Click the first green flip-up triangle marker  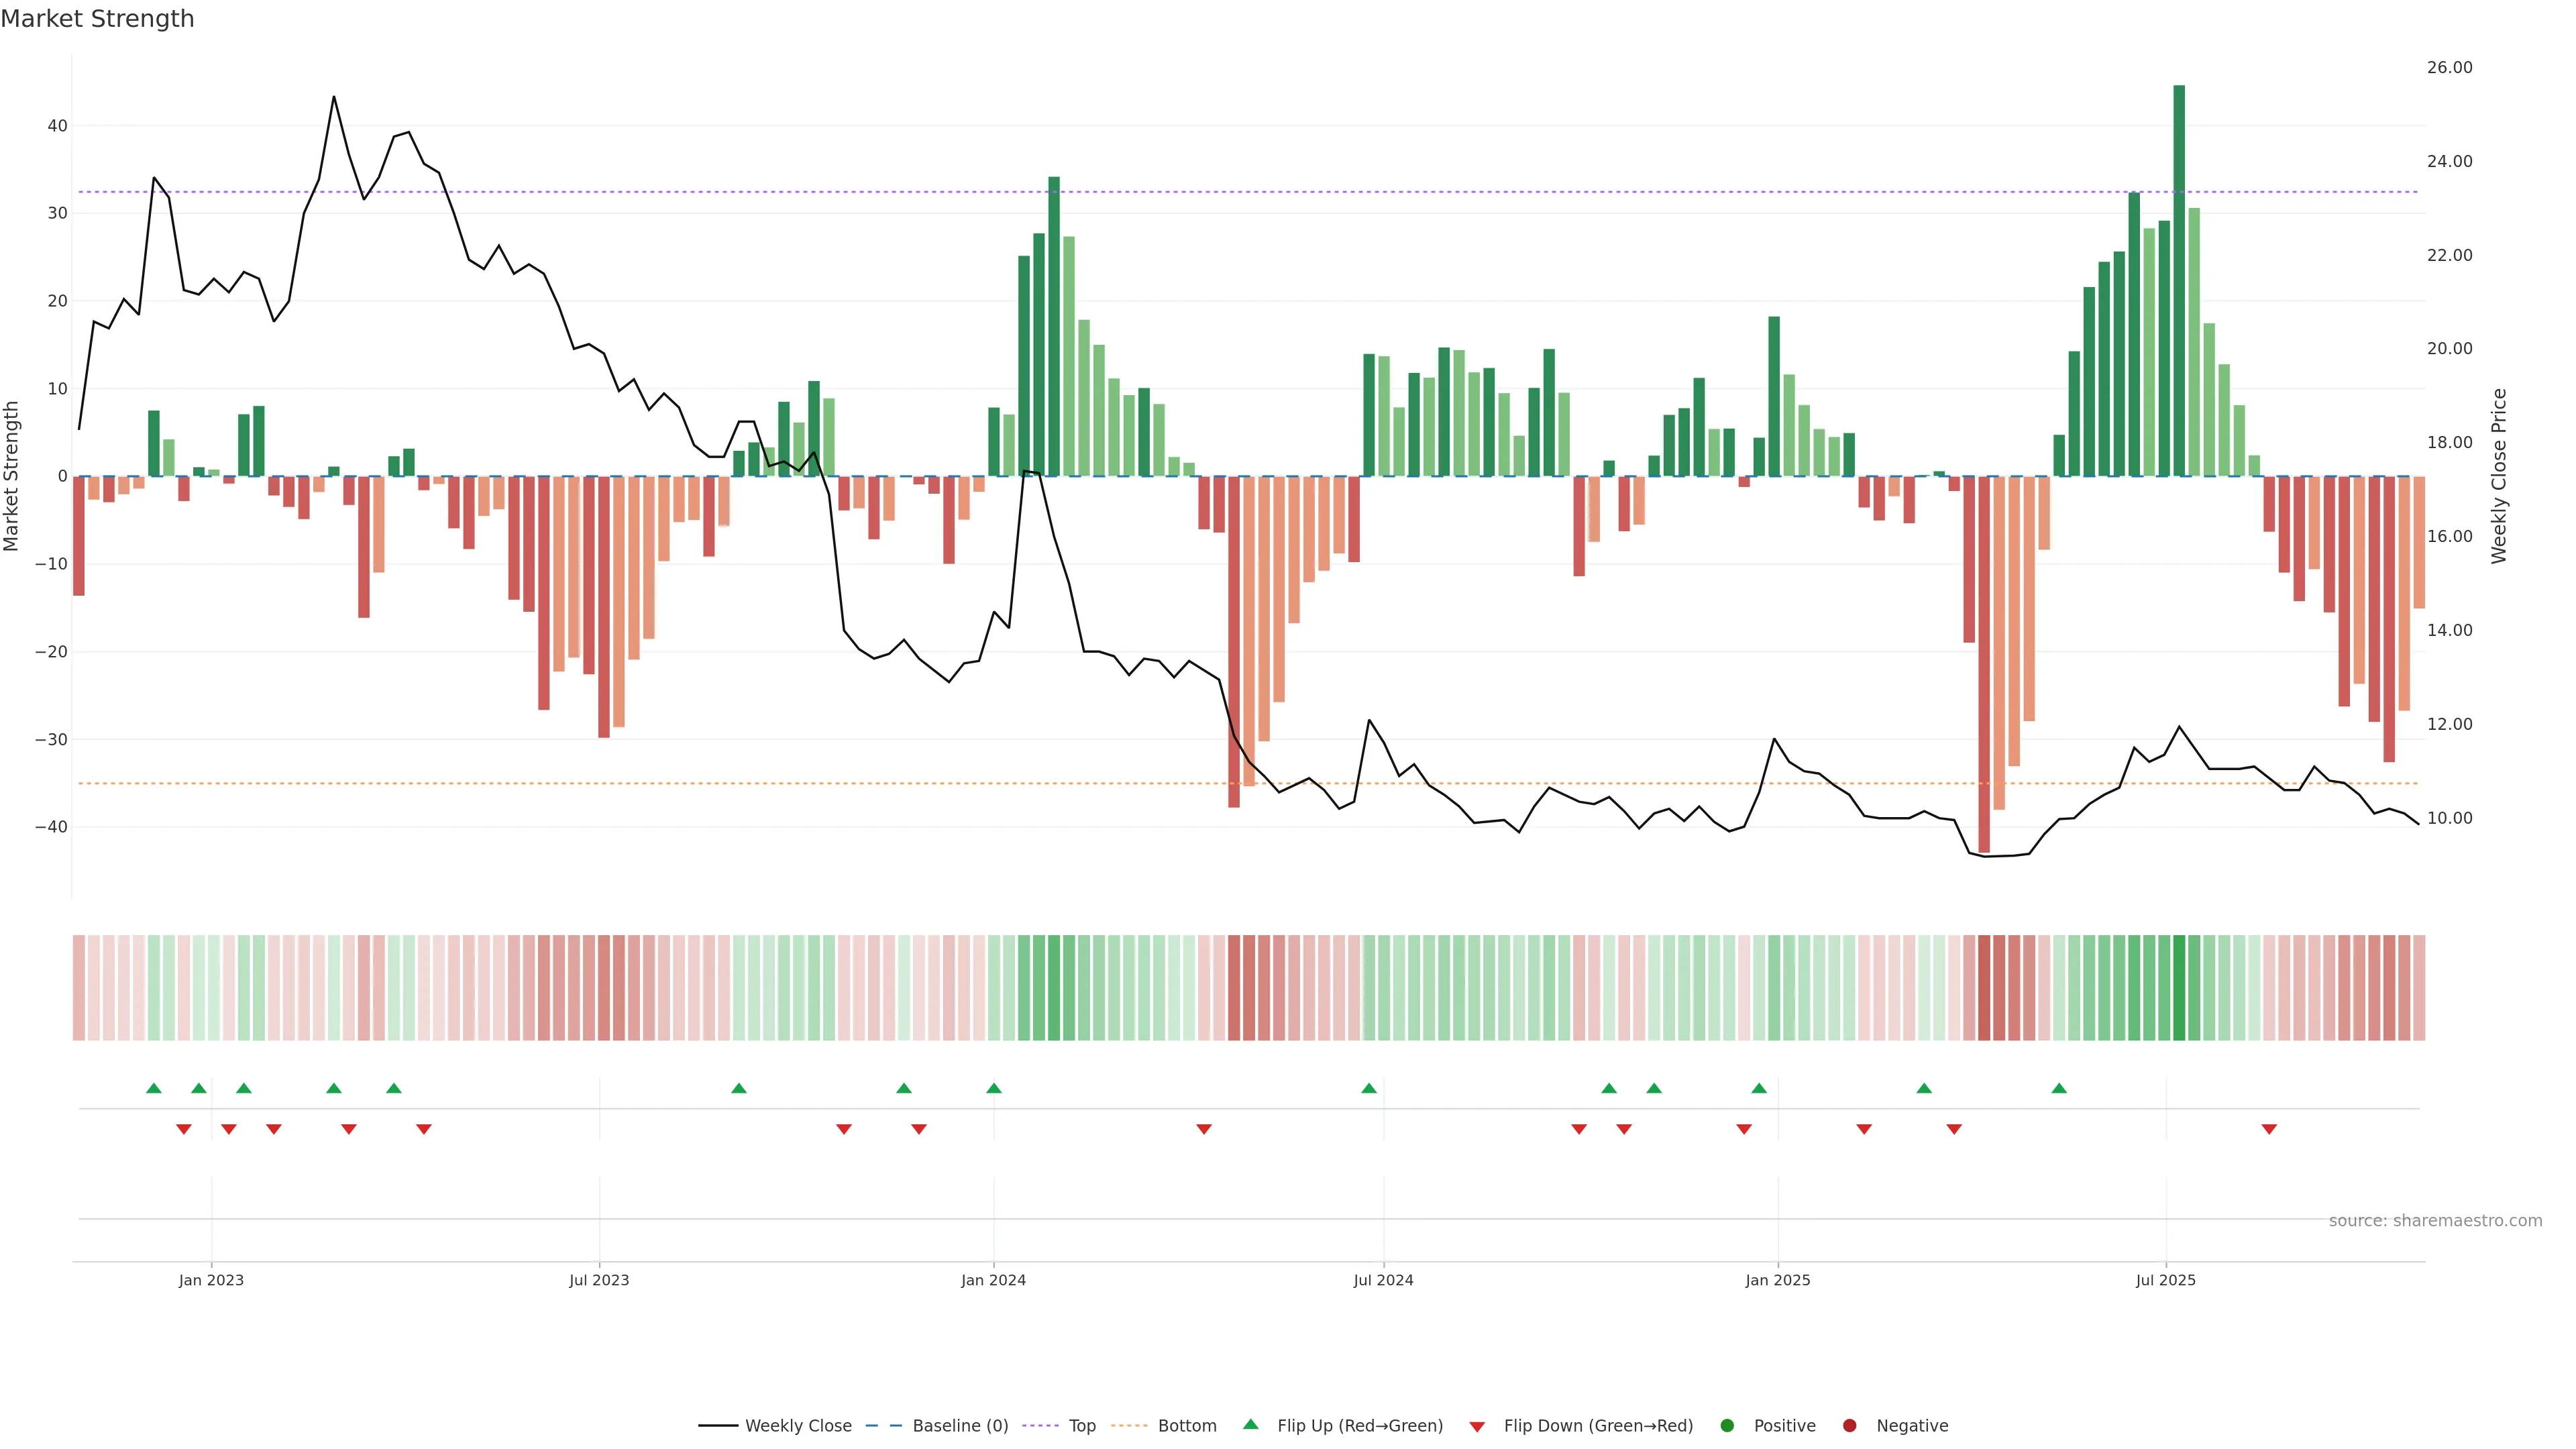pyautogui.click(x=153, y=1088)
